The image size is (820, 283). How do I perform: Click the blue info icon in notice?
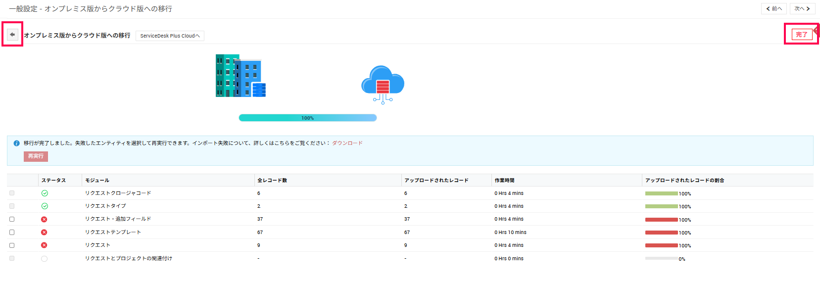16,143
